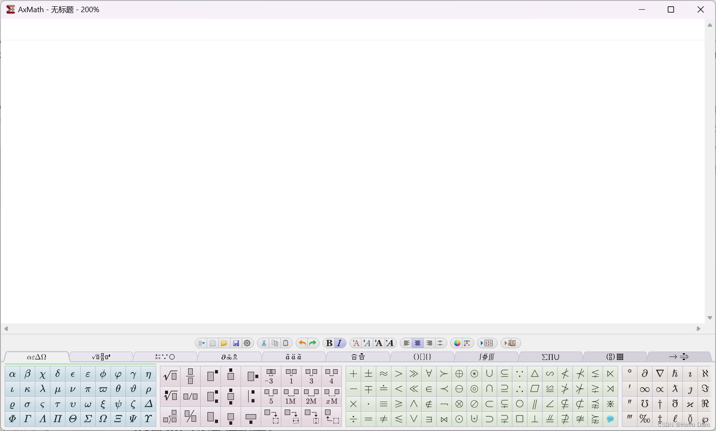
Task: Click inside the formula editing area
Action: coord(353,171)
